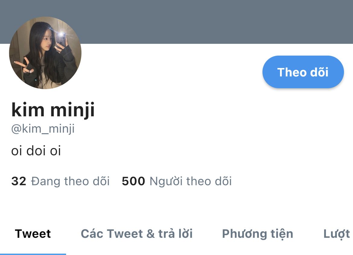Tap the phone in the avatar photo
Image resolution: width=353 pixels, height=255 pixels.
[61, 39]
